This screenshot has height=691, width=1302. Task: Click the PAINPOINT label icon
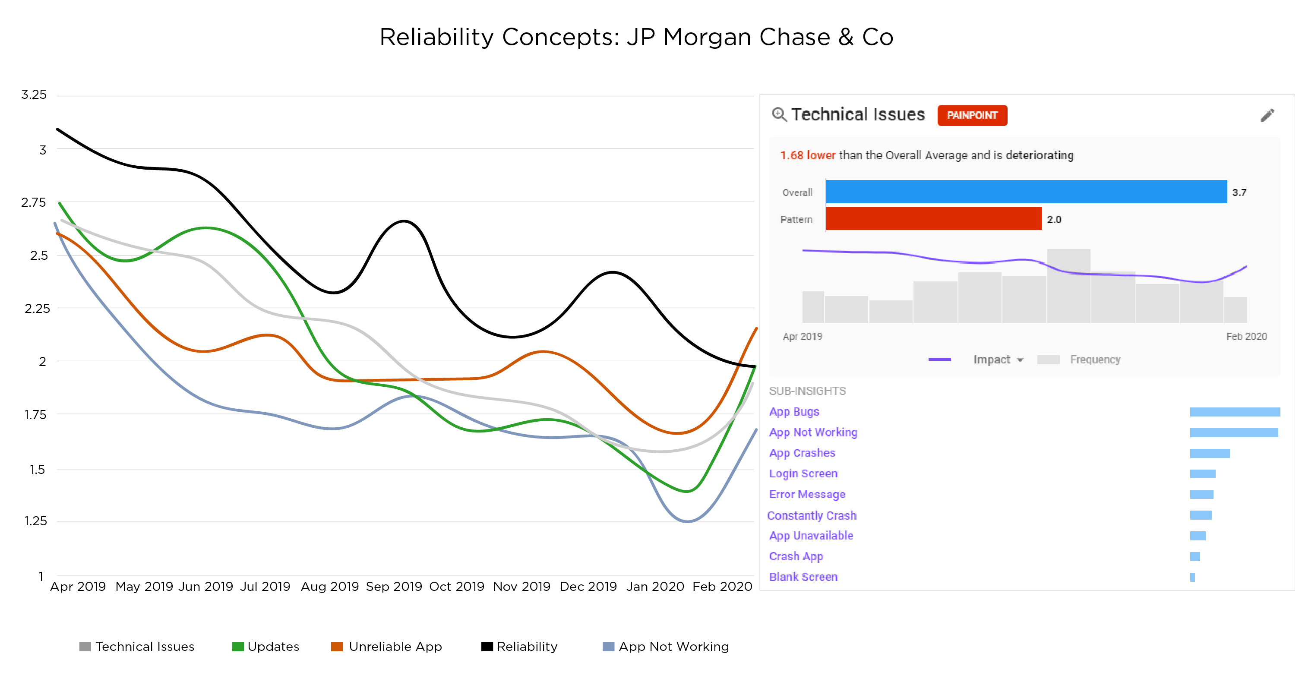point(970,114)
